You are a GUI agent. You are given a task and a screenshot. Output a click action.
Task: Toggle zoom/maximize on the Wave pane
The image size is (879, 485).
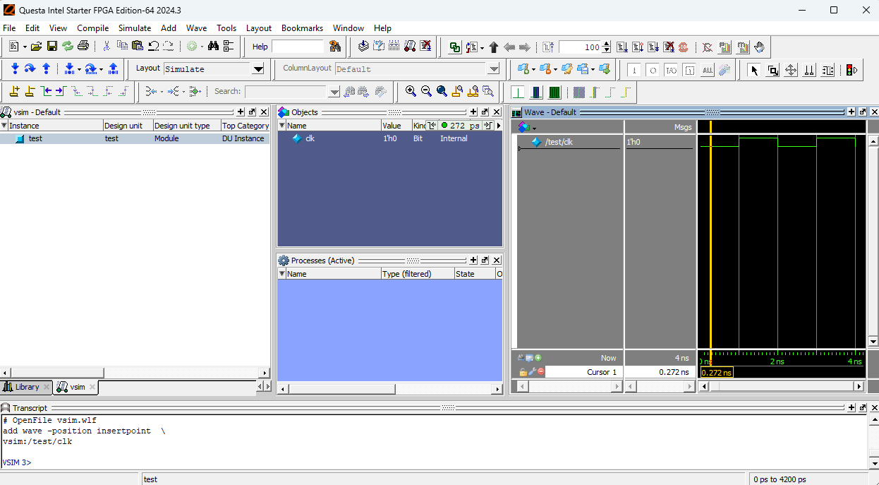click(x=851, y=112)
